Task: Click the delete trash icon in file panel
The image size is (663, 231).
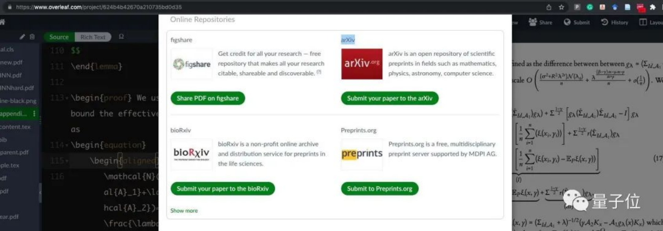Action: point(32,37)
